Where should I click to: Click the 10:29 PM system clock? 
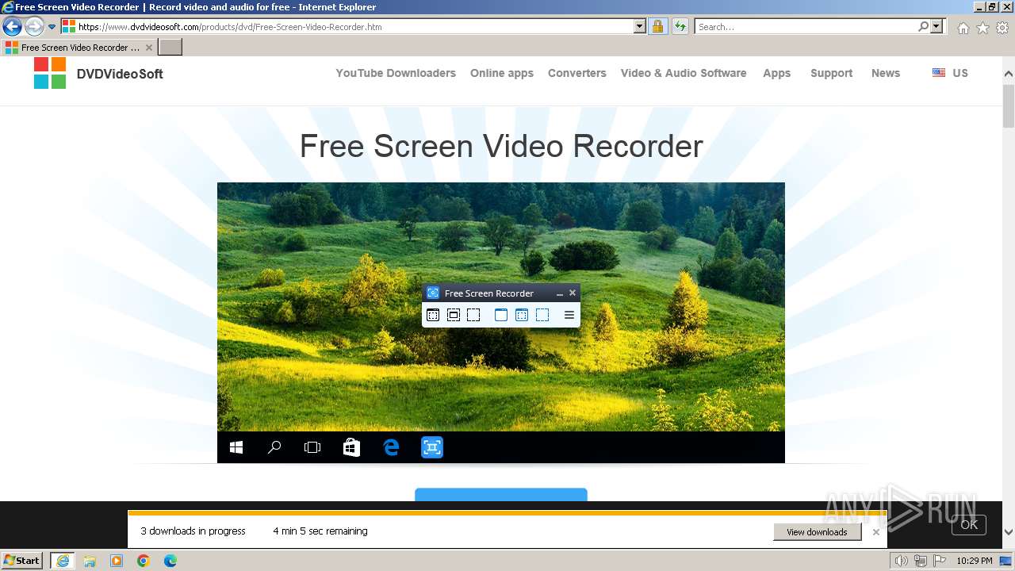tap(975, 561)
